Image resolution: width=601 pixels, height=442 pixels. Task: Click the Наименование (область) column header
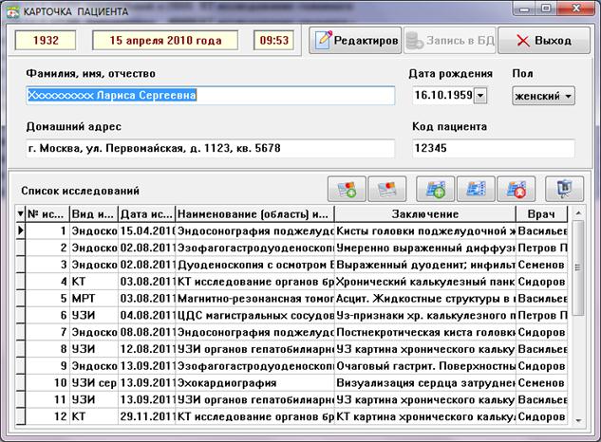pyautogui.click(x=254, y=213)
